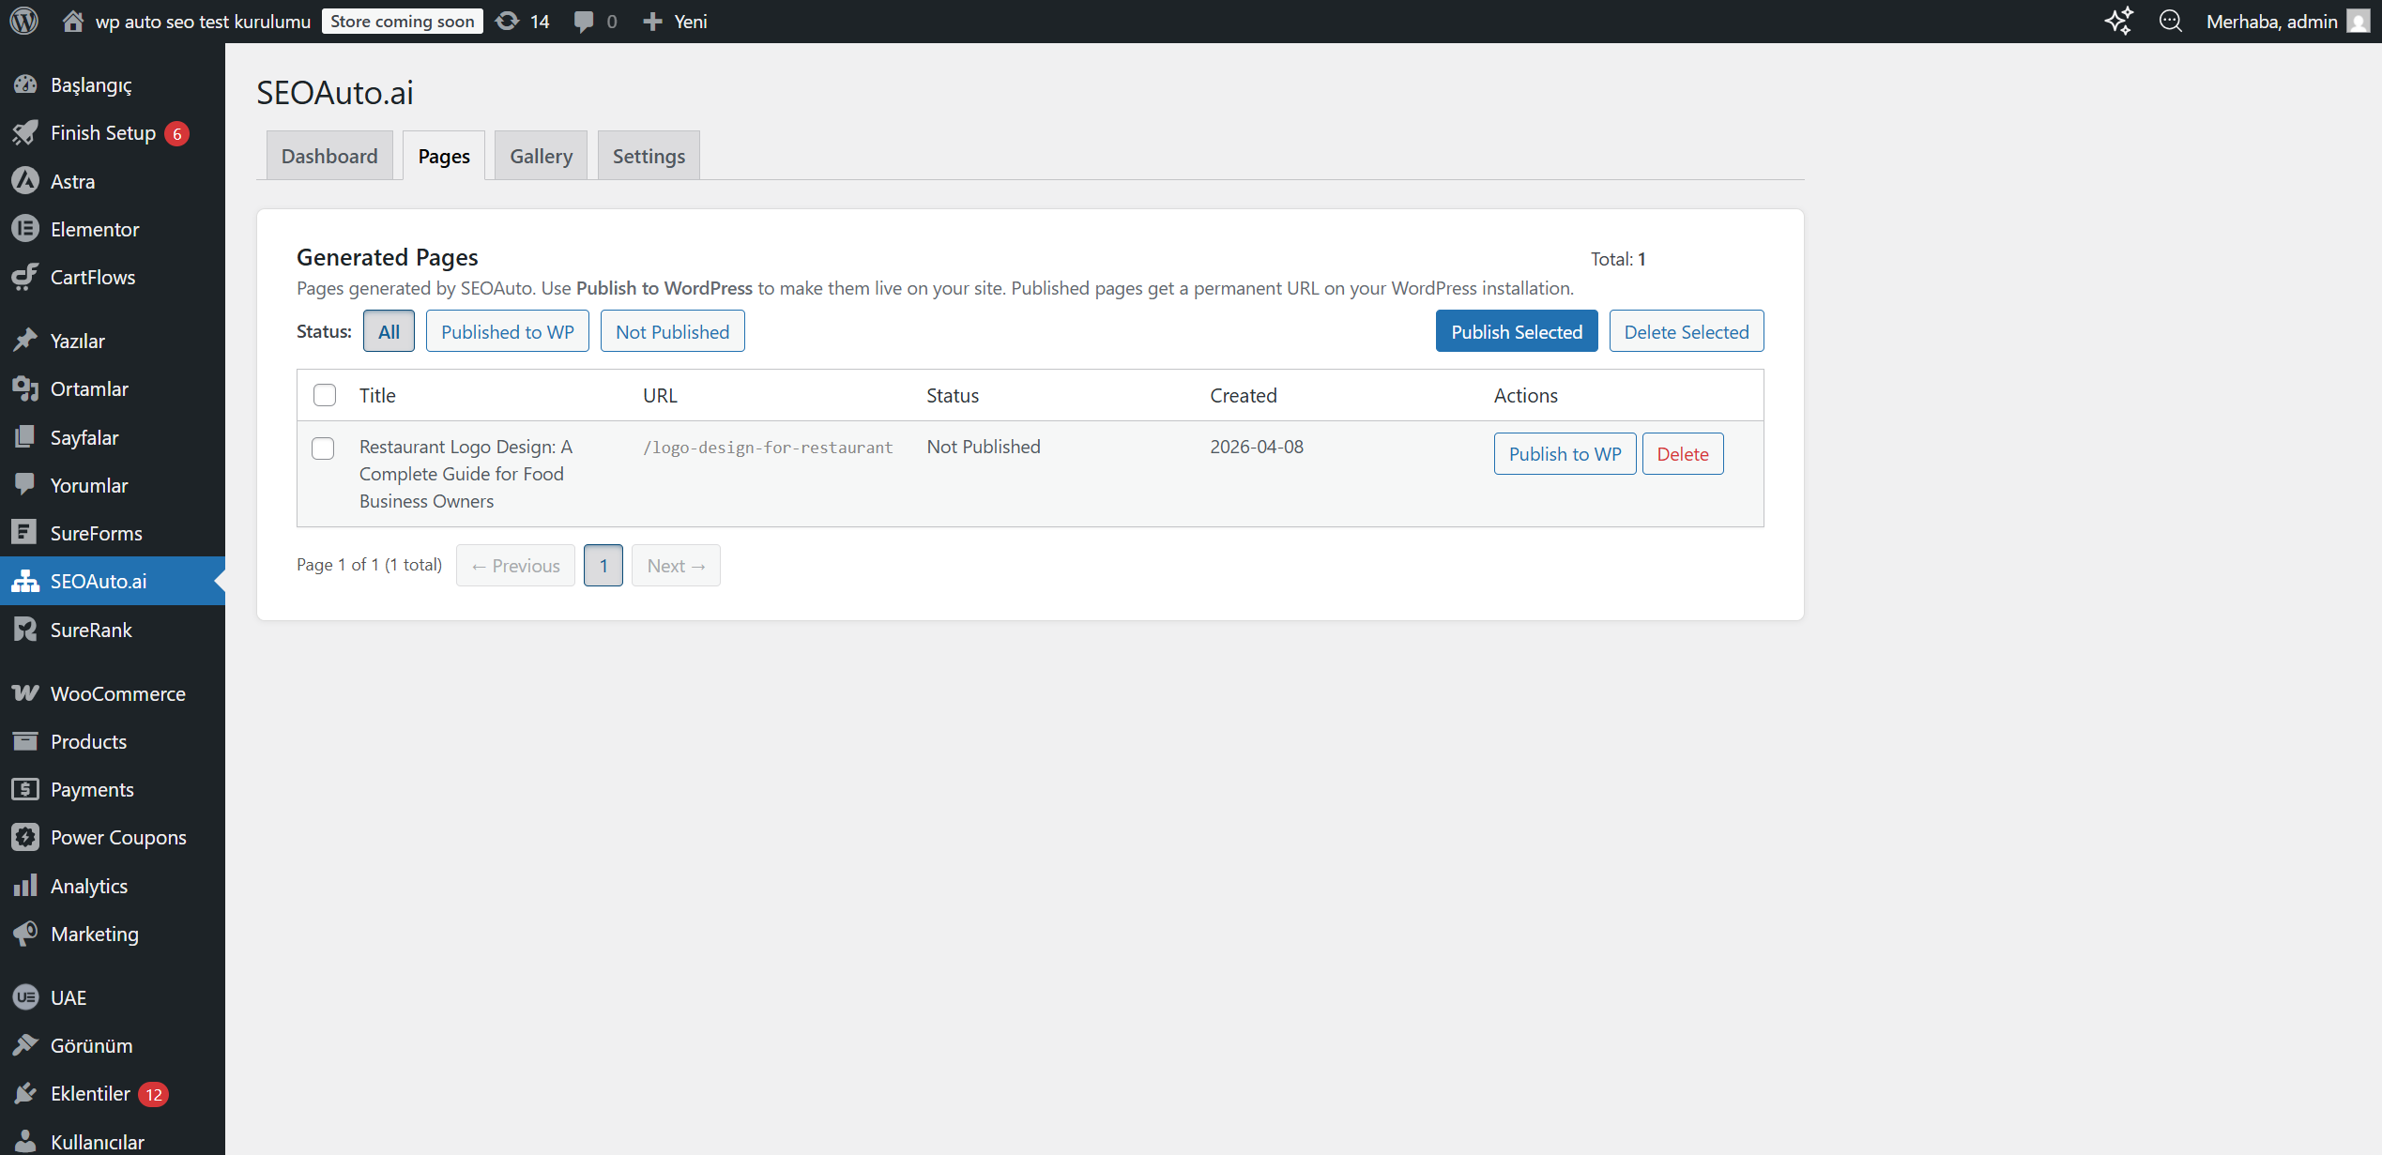Viewport: 2382px width, 1155px height.
Task: Click the Next pagination control
Action: pyautogui.click(x=676, y=565)
